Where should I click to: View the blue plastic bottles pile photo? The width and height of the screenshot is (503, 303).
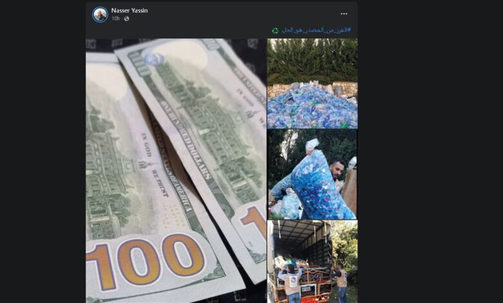click(313, 84)
